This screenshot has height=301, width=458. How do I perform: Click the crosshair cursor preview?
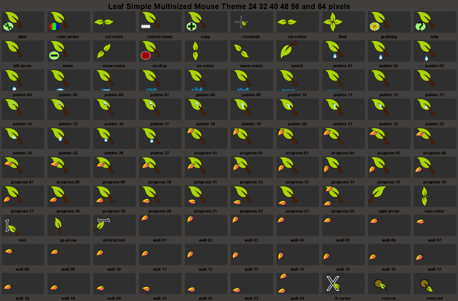(x=252, y=22)
